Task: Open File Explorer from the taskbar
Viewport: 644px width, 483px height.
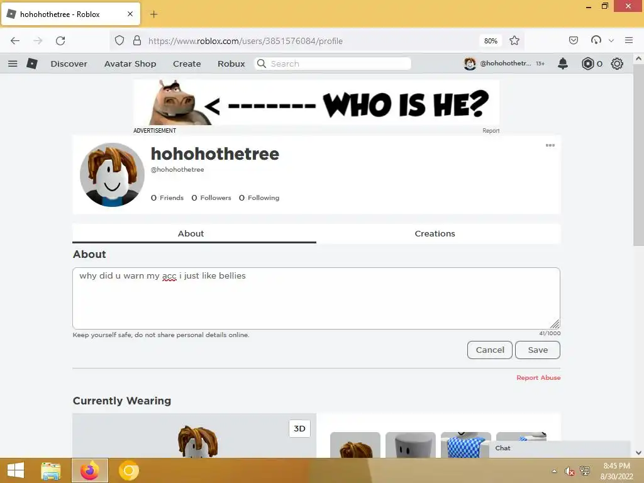Action: click(x=51, y=470)
